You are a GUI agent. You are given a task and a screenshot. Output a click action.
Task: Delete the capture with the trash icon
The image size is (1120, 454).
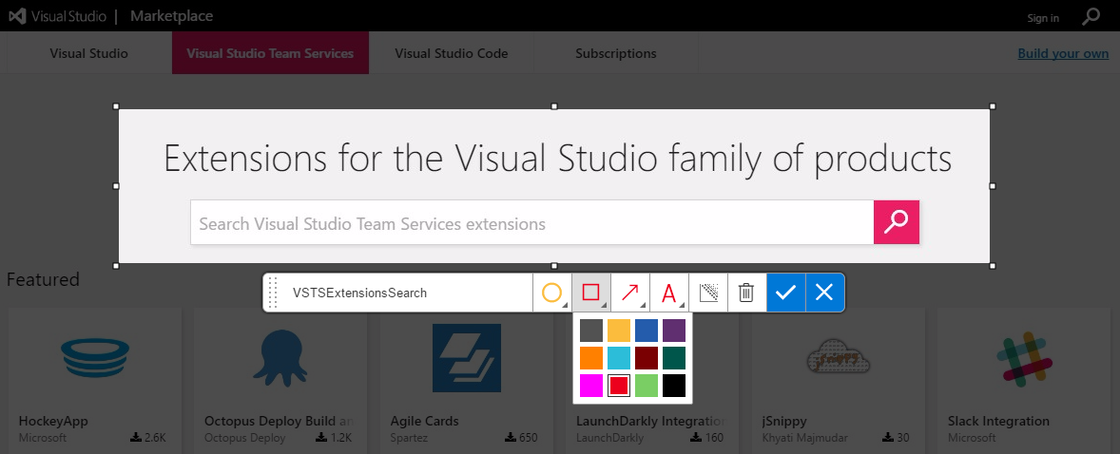pyautogui.click(x=746, y=293)
